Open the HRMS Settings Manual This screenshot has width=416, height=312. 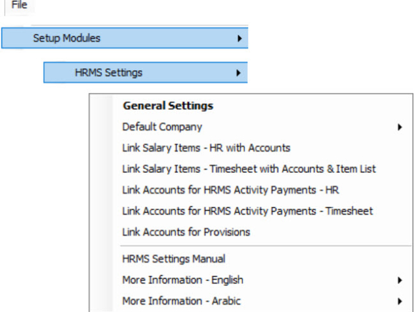[x=174, y=259]
